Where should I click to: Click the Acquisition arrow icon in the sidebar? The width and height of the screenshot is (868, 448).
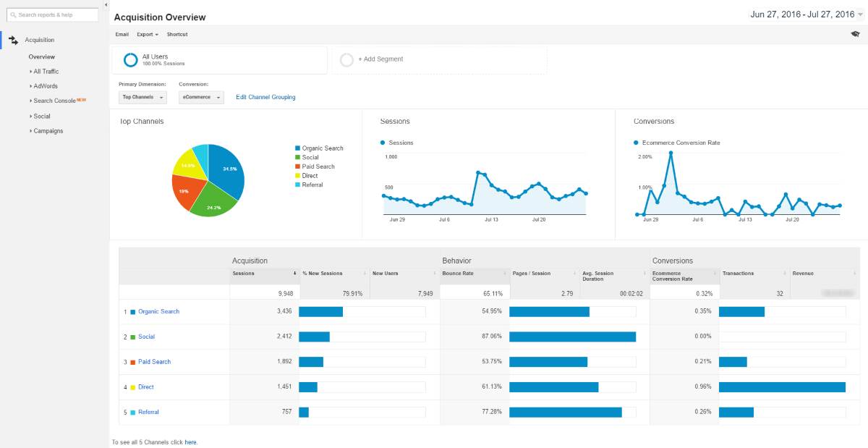pyautogui.click(x=12, y=40)
